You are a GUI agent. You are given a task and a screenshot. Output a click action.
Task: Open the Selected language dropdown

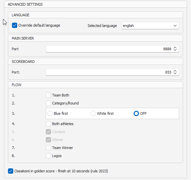coord(150,26)
